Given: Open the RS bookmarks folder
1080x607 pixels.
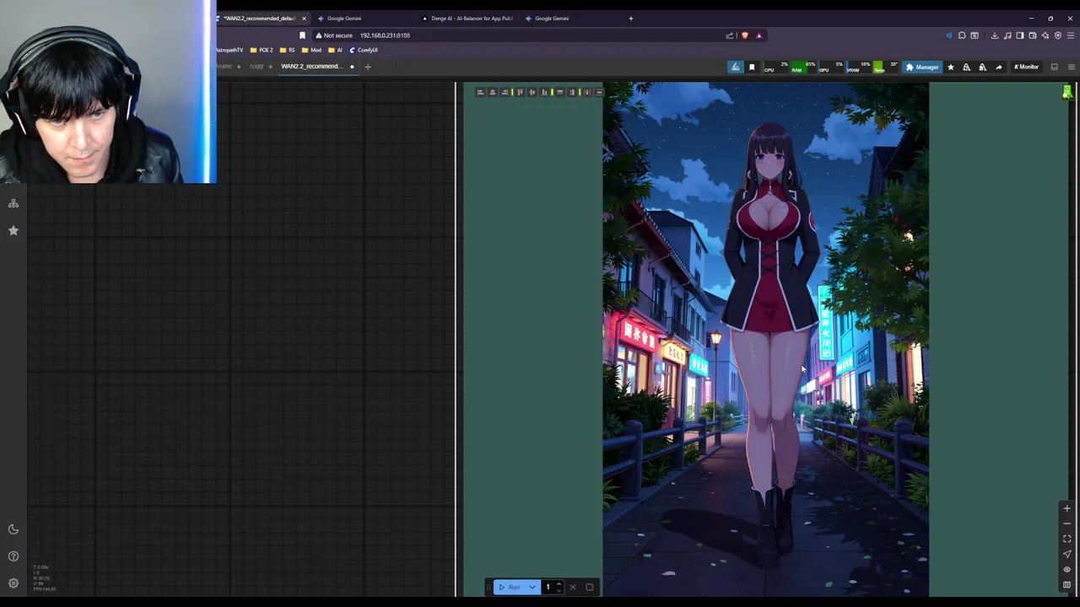Looking at the screenshot, I should (288, 50).
